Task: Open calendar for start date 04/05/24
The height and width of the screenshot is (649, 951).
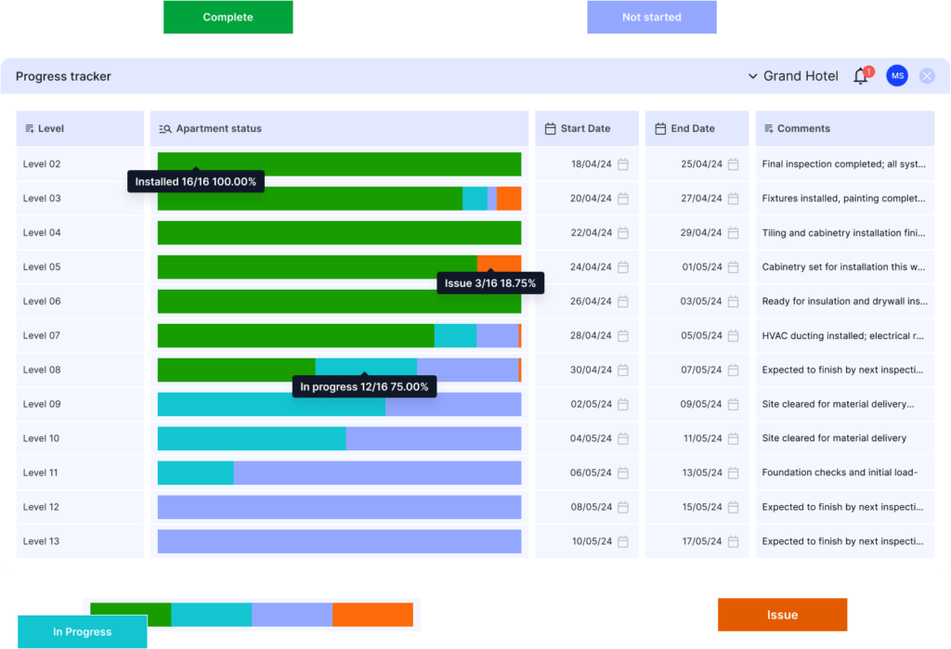Action: click(623, 438)
